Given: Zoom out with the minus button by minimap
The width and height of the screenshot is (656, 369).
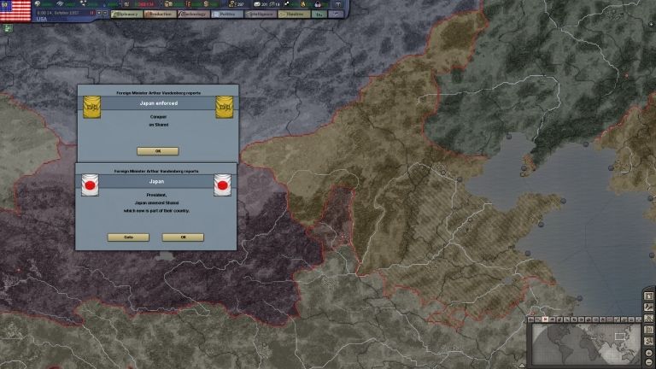Looking at the screenshot, I should [x=649, y=362].
